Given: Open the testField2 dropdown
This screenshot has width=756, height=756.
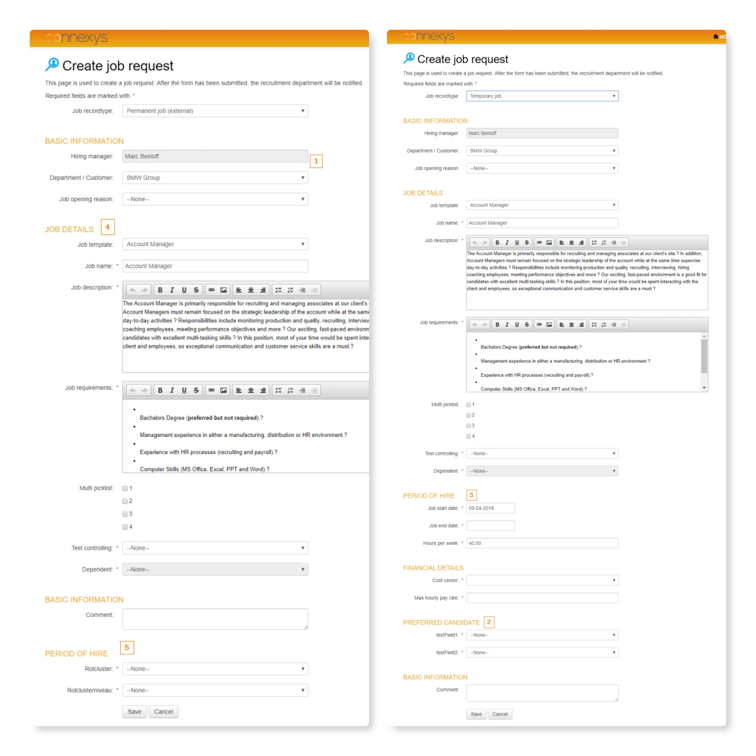Looking at the screenshot, I should (x=542, y=652).
